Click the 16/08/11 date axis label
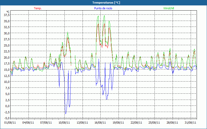The width and height of the screenshot is (207, 129). [x=100, y=123]
